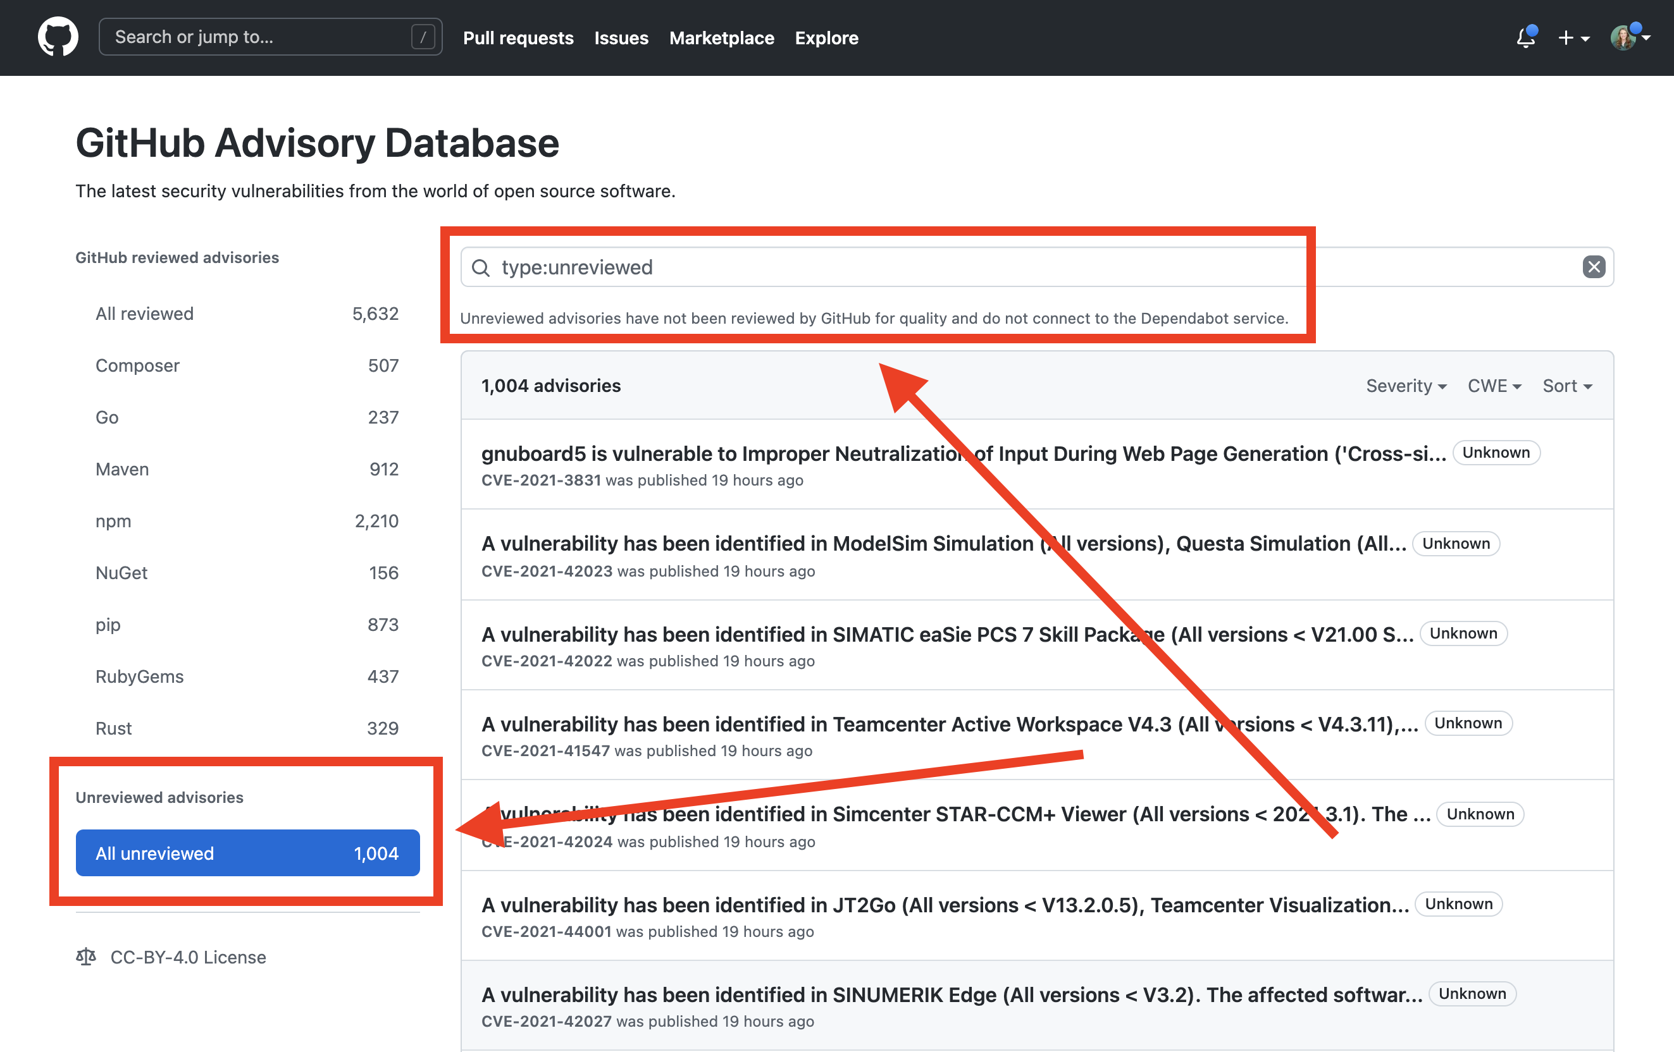The image size is (1674, 1052).
Task: Open the CWE filter dropdown
Action: point(1493,386)
